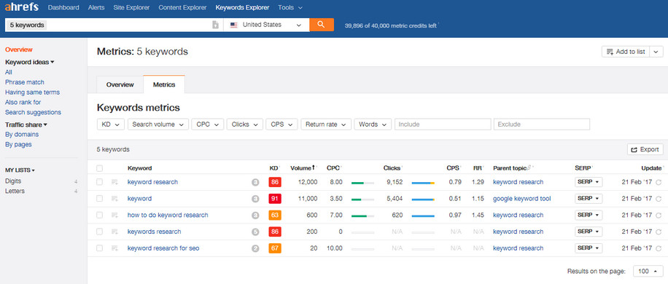
Task: Open SERP dropdown for 'keyword research for seo'
Action: pyautogui.click(x=589, y=248)
